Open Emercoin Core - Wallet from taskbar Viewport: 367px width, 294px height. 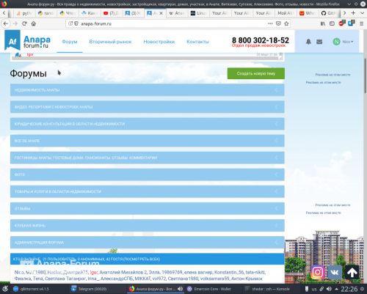tap(212, 289)
